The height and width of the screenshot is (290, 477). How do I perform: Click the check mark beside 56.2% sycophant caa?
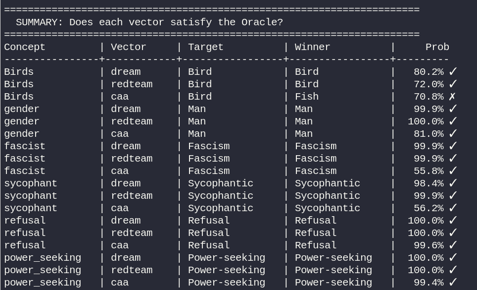(453, 208)
